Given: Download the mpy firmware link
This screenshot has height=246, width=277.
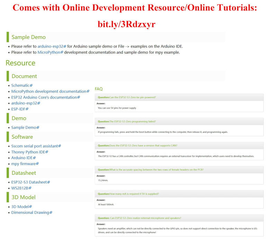Looking at the screenshot, I should [23, 164].
